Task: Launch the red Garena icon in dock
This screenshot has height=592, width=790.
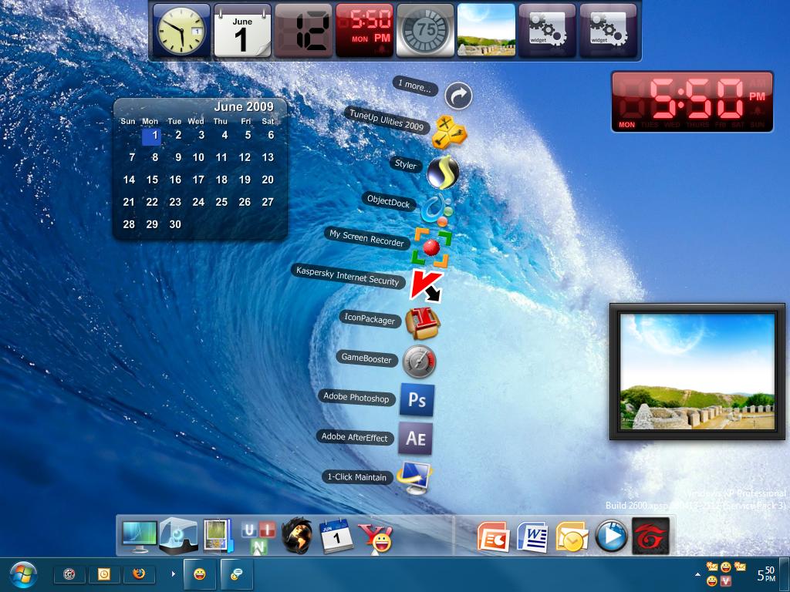Action: click(650, 536)
